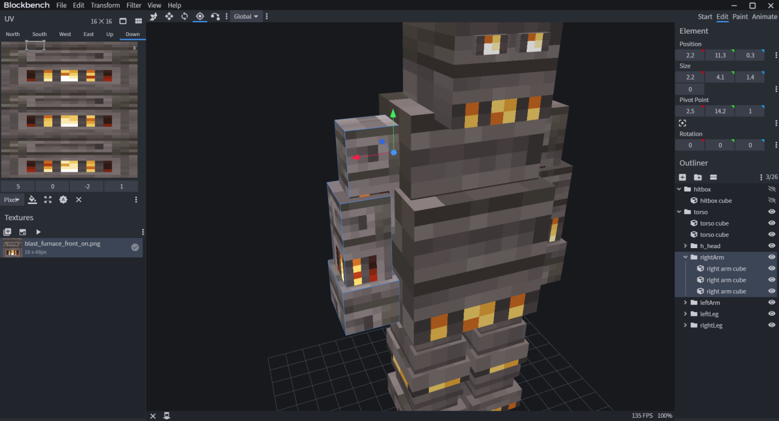Click the Pivot Point Y field showing 14.2

[720, 111]
